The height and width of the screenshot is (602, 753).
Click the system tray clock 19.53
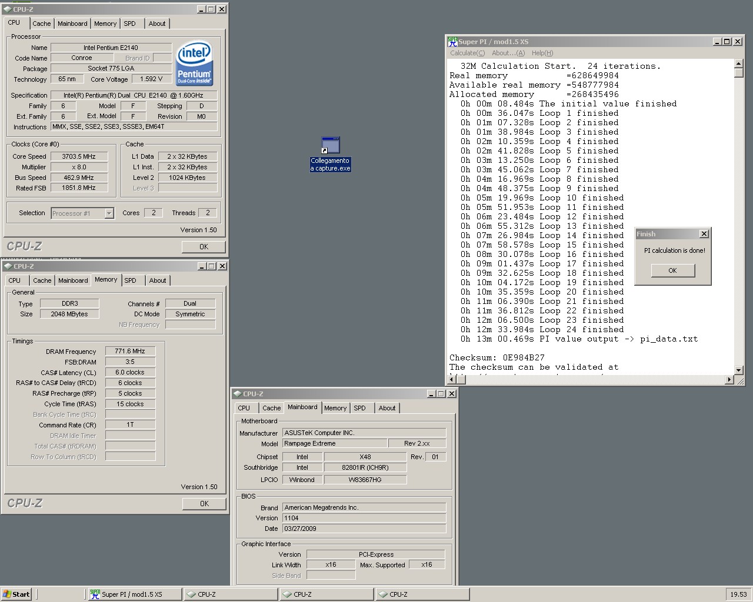click(738, 594)
